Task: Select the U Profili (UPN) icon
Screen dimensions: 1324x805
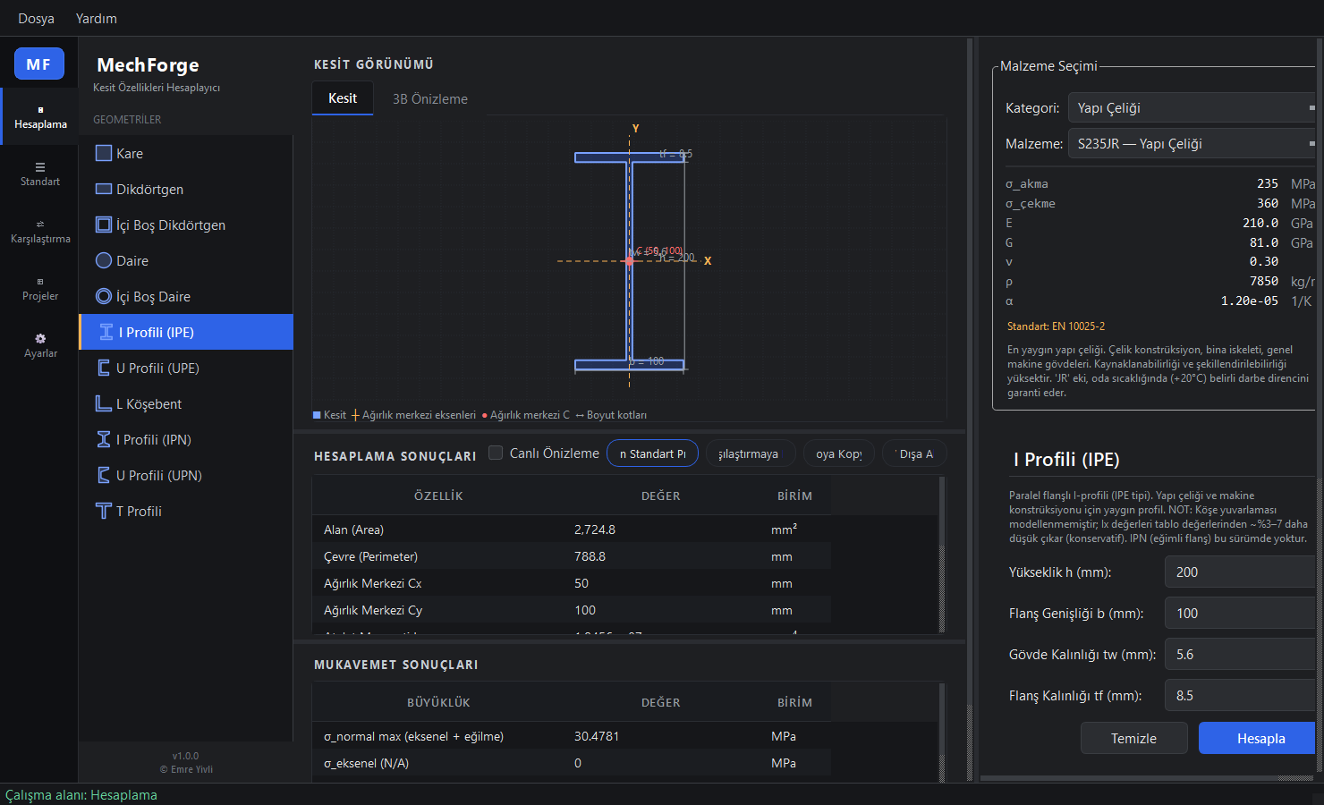Action: pyautogui.click(x=104, y=475)
